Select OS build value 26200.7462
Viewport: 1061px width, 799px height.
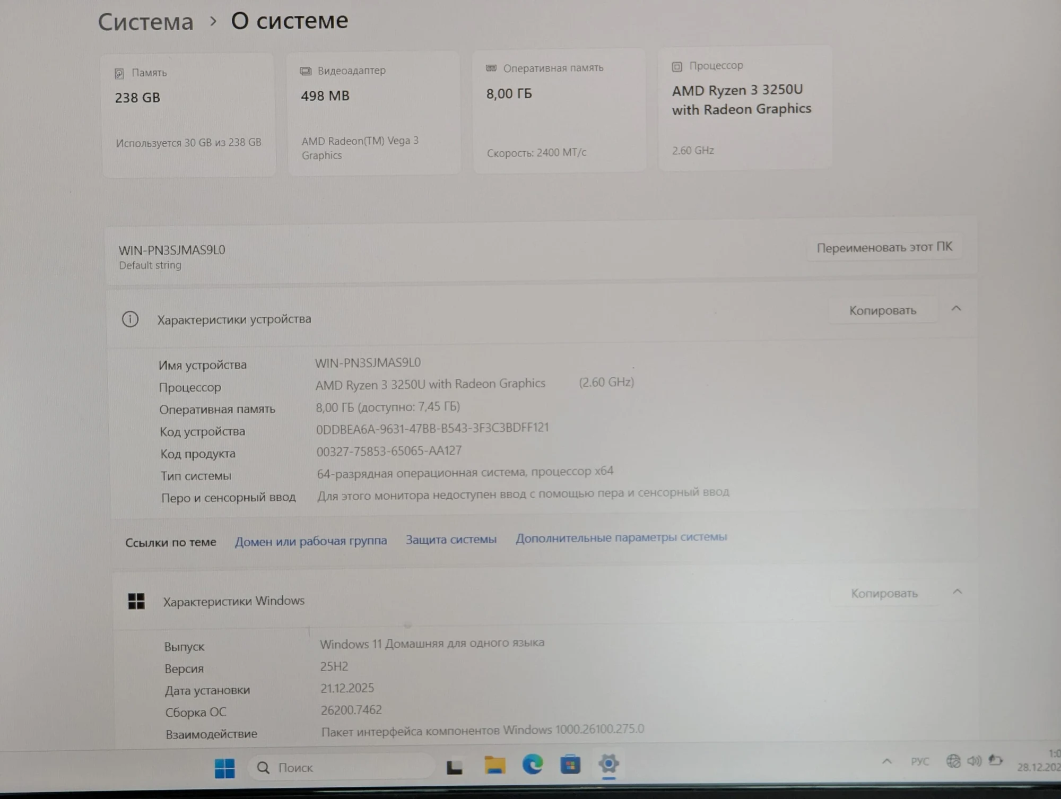[x=351, y=710]
